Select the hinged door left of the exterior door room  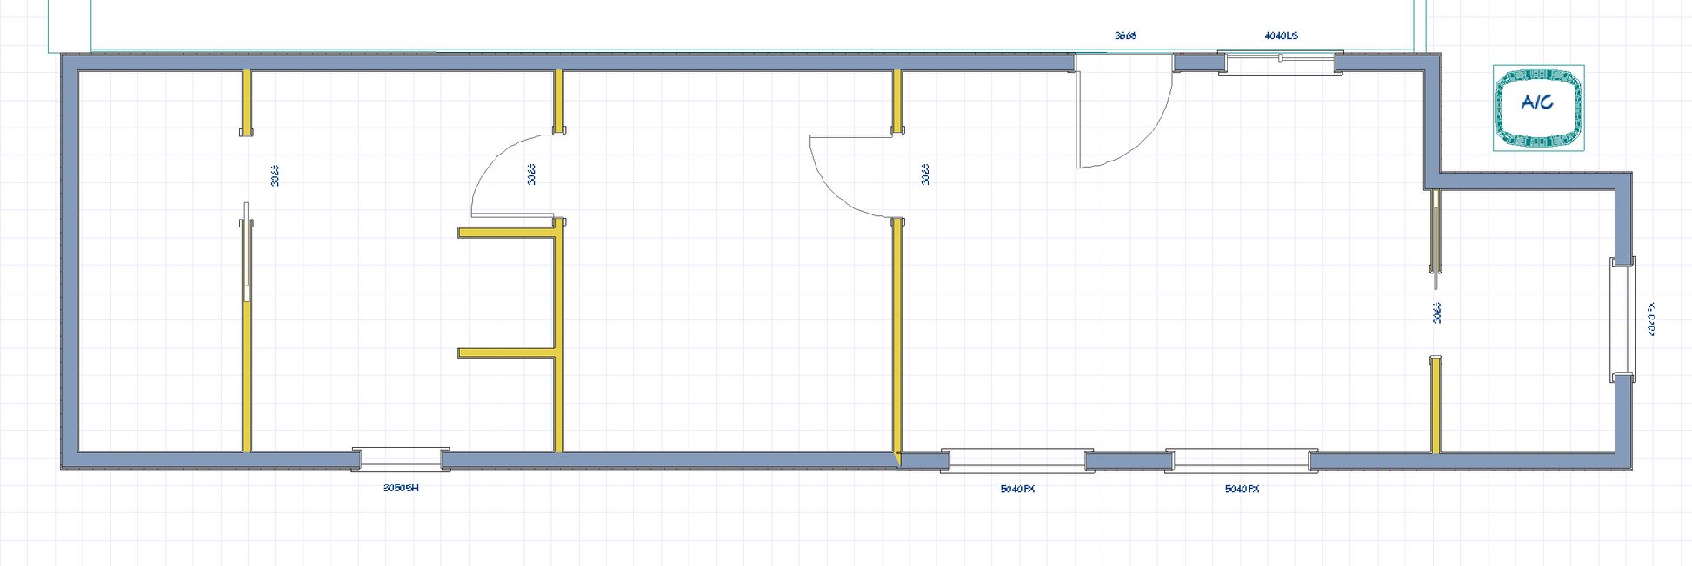(x=854, y=176)
